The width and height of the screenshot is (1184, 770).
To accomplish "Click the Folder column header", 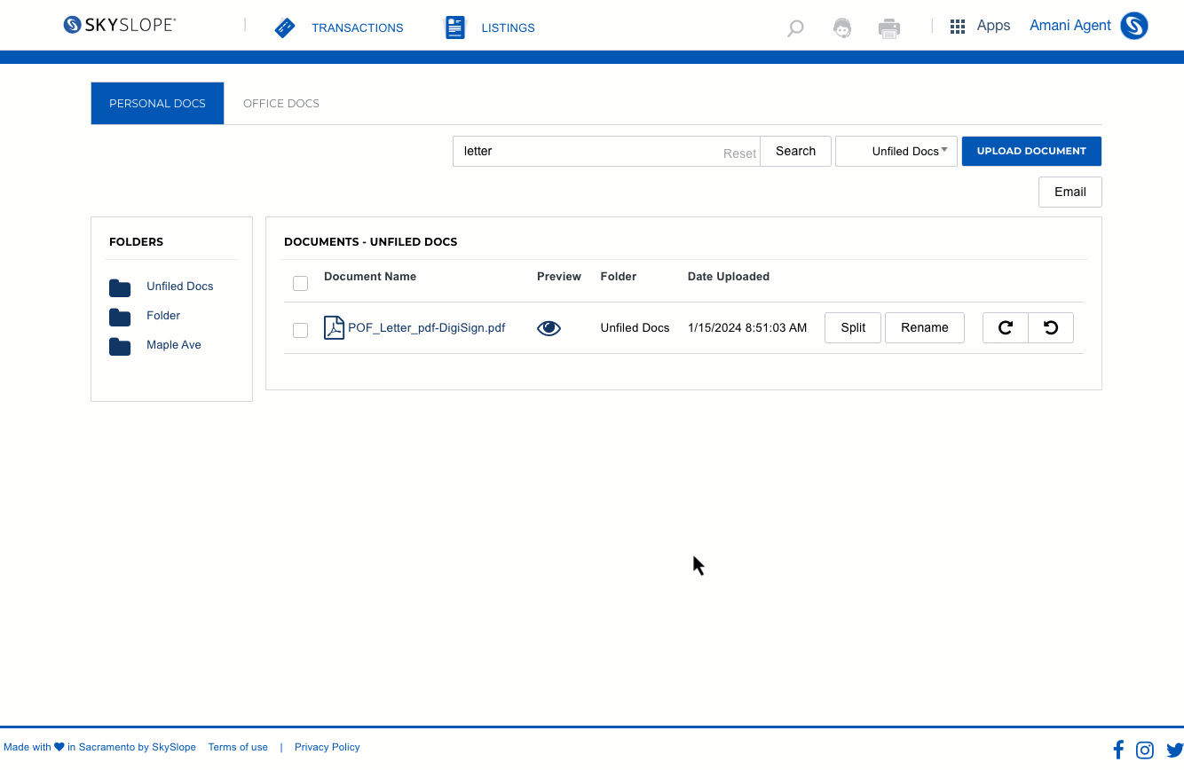I will click(619, 277).
